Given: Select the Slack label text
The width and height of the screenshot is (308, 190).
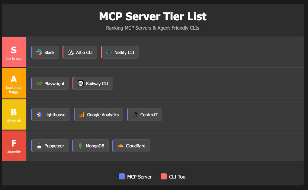Looking at the screenshot, I should pos(49,53).
